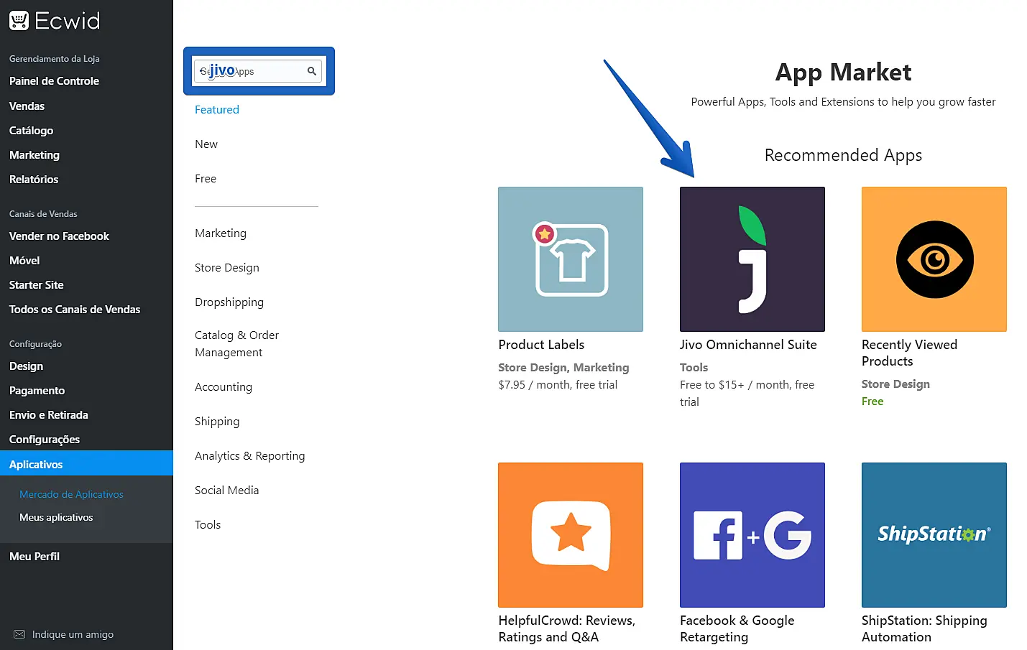
Task: Open the Recently Viewed Products eye icon
Action: coord(934,259)
